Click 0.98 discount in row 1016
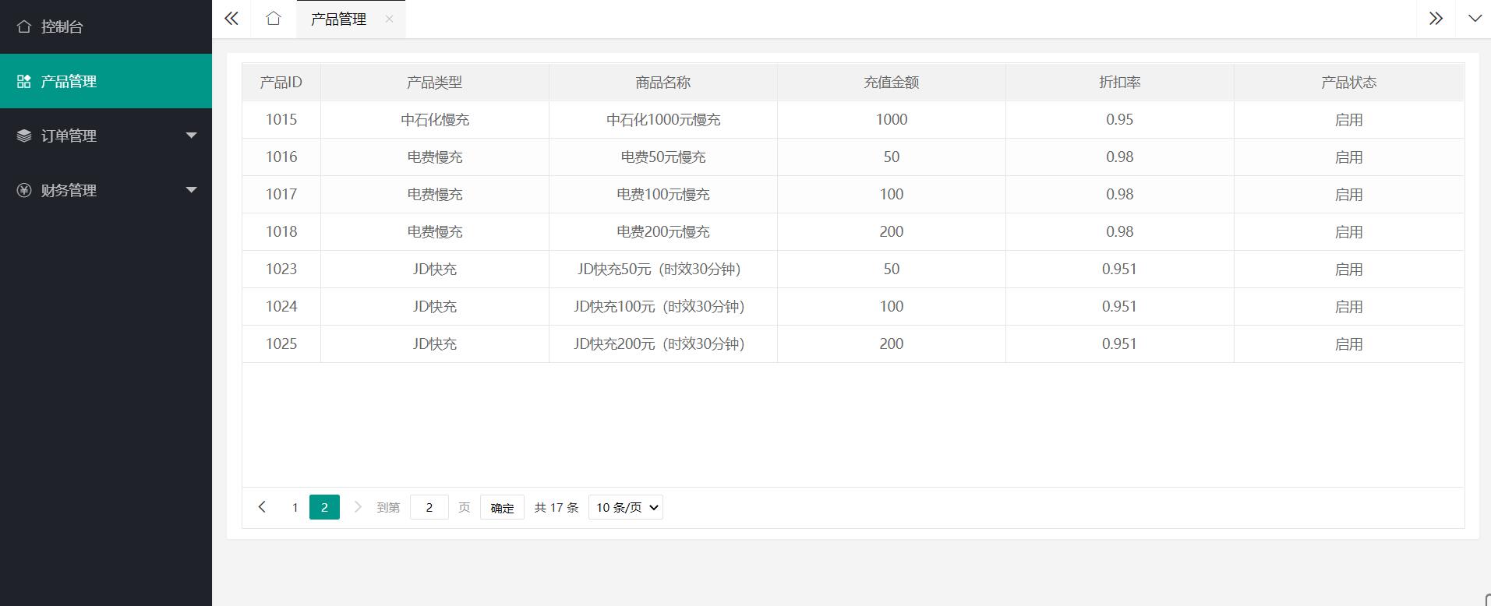This screenshot has height=606, width=1491. 1120,157
